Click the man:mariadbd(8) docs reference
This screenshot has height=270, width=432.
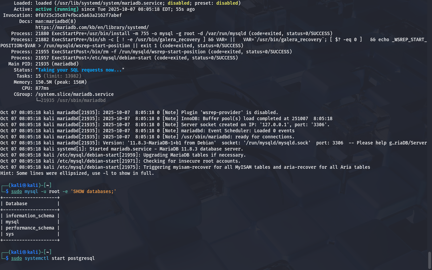pos(56,21)
